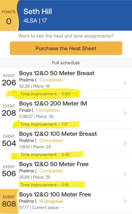Open Boys 12&O 100 Meter Breast event
This screenshot has height=214, width=132.
[x=58, y=134]
